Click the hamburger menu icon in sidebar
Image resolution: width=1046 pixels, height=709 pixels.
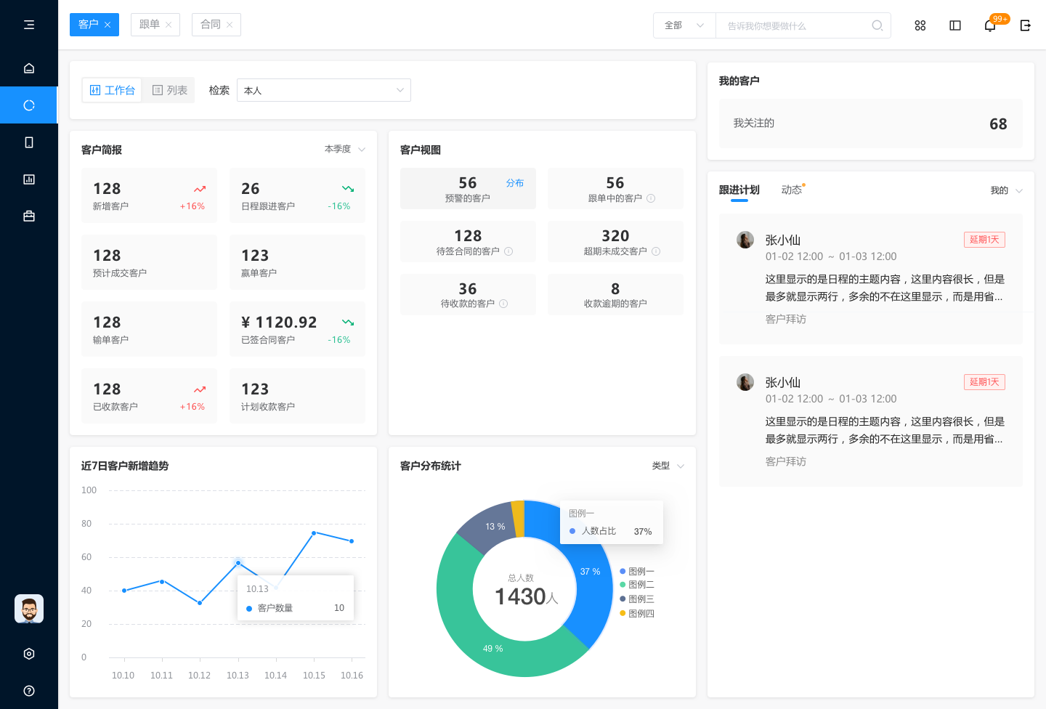tap(29, 25)
